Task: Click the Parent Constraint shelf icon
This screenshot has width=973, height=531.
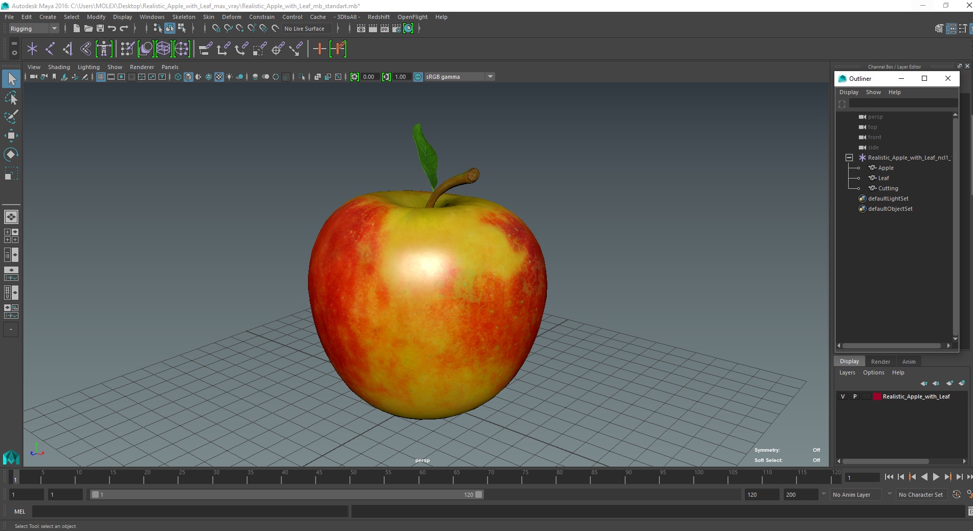Action: (206, 49)
